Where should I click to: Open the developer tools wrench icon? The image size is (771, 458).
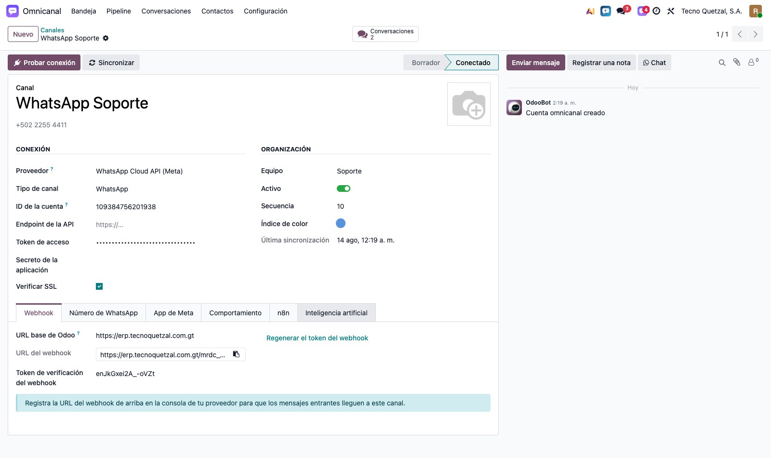tap(671, 11)
